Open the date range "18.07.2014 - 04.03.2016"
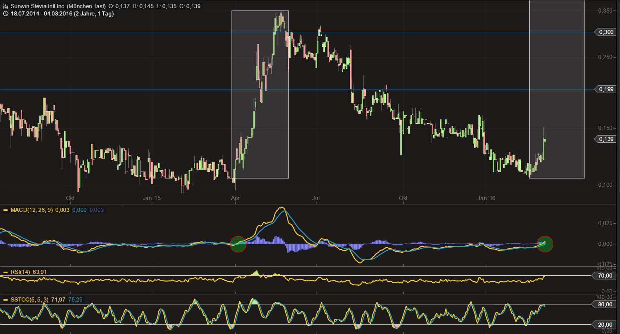 coord(41,14)
